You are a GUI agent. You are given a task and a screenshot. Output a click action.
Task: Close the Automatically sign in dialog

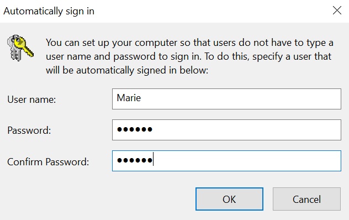point(337,11)
